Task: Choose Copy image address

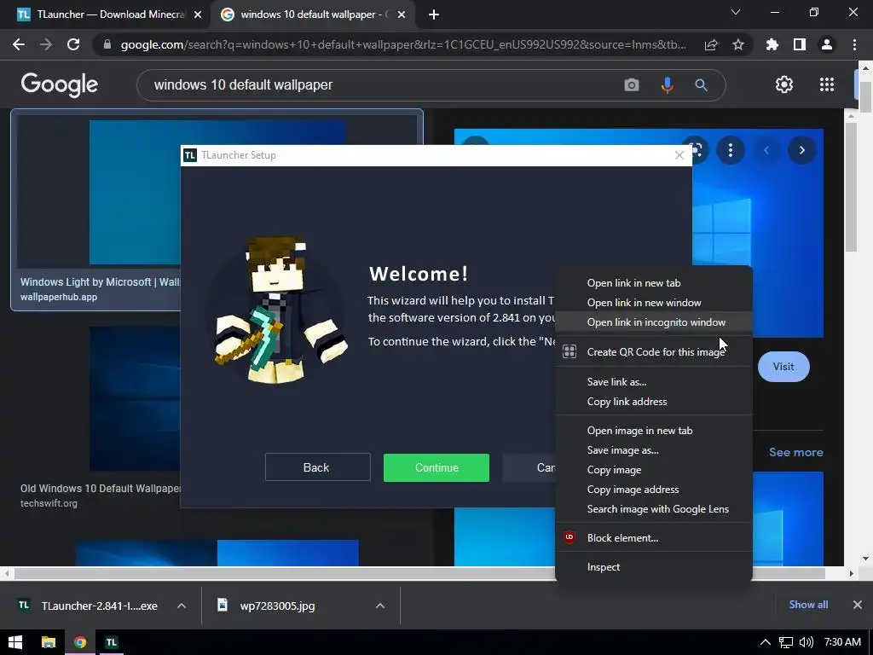Action: click(654, 489)
